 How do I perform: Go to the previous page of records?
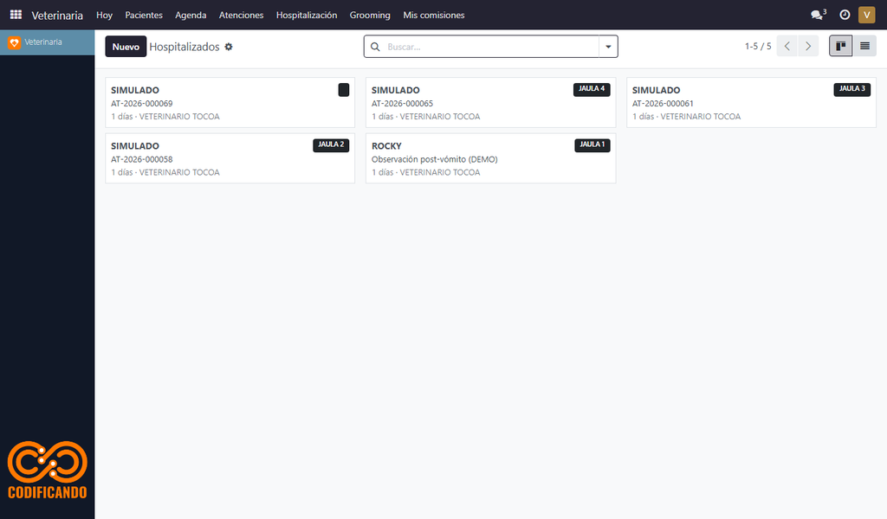(x=787, y=47)
